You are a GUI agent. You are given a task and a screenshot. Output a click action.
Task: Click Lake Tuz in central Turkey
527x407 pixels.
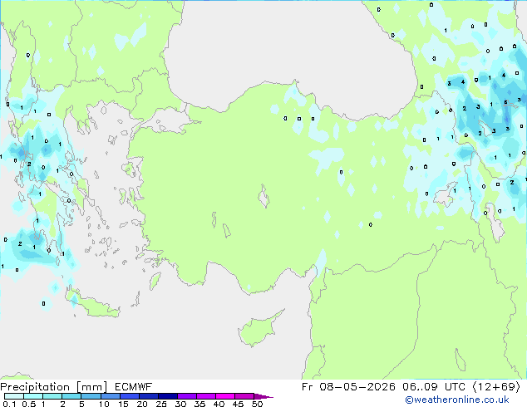pos(263,197)
